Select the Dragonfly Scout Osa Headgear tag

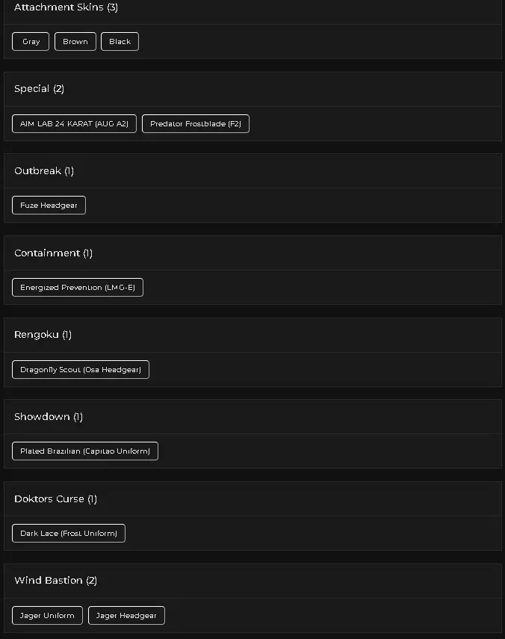click(81, 370)
